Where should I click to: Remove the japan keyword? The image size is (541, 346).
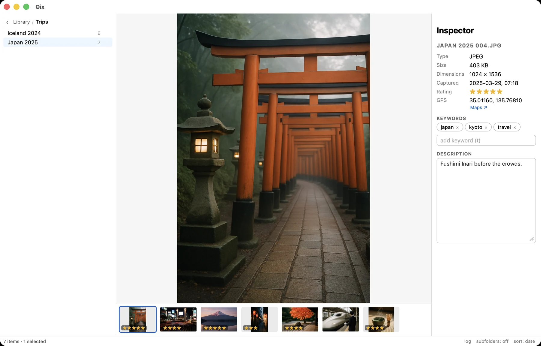pos(457,128)
